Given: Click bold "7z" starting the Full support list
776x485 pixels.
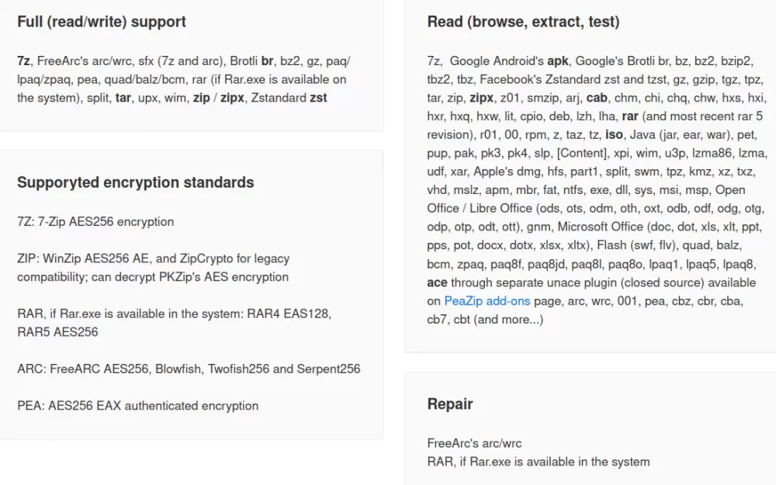Looking at the screenshot, I should point(24,61).
